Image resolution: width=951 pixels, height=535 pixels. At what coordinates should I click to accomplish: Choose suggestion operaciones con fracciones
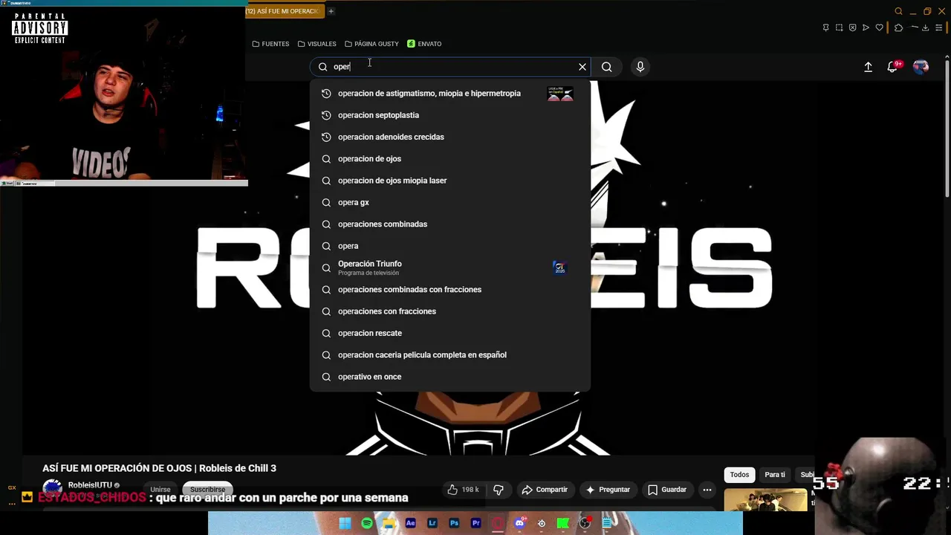coord(449,311)
